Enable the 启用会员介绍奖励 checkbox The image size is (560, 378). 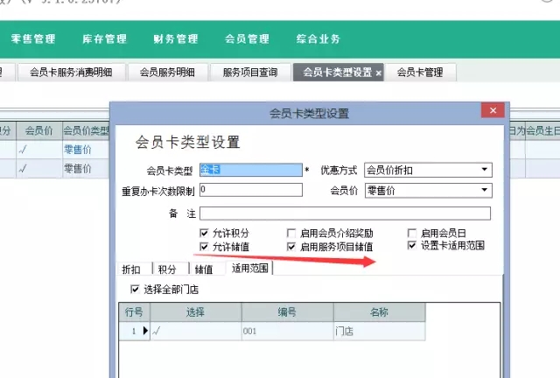[x=291, y=234]
